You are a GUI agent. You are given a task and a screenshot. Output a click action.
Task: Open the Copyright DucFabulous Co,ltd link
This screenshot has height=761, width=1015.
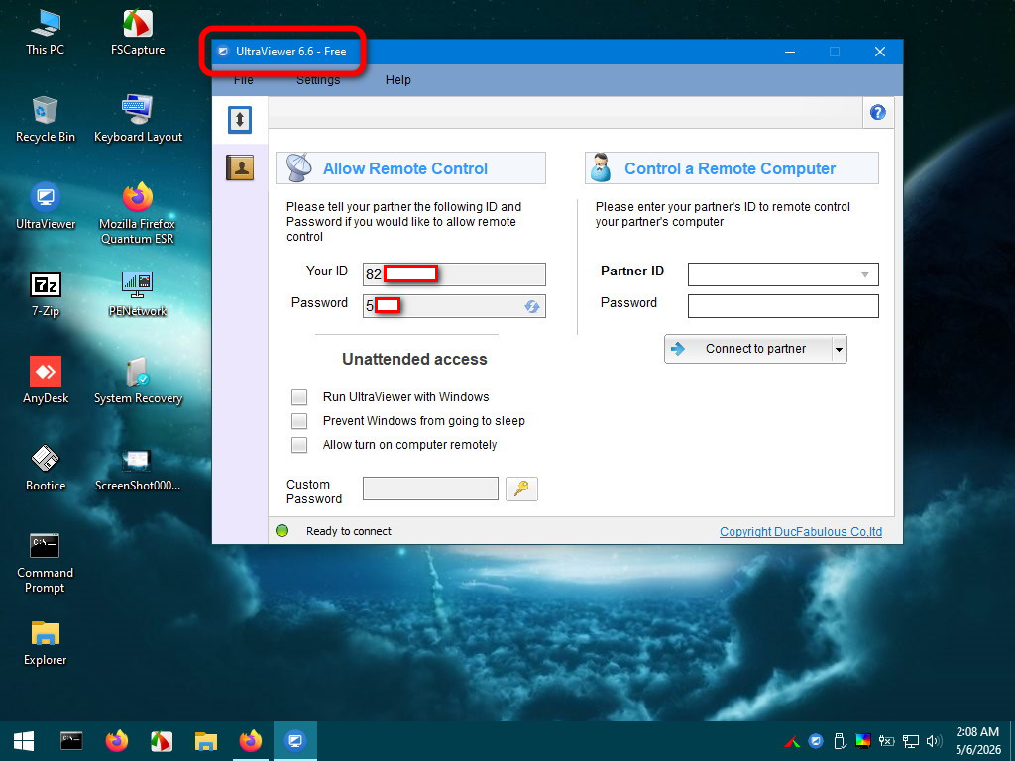(x=801, y=532)
